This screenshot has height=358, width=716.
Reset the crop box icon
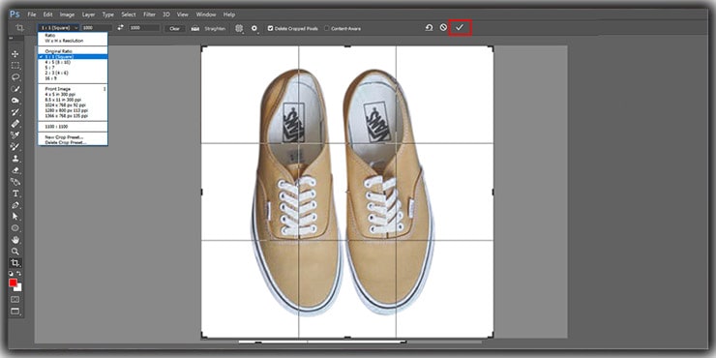click(x=430, y=28)
